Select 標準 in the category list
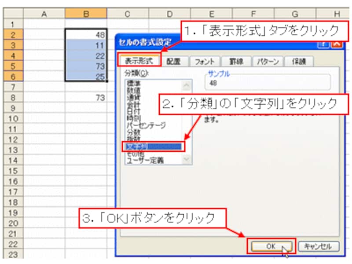 (x=133, y=83)
